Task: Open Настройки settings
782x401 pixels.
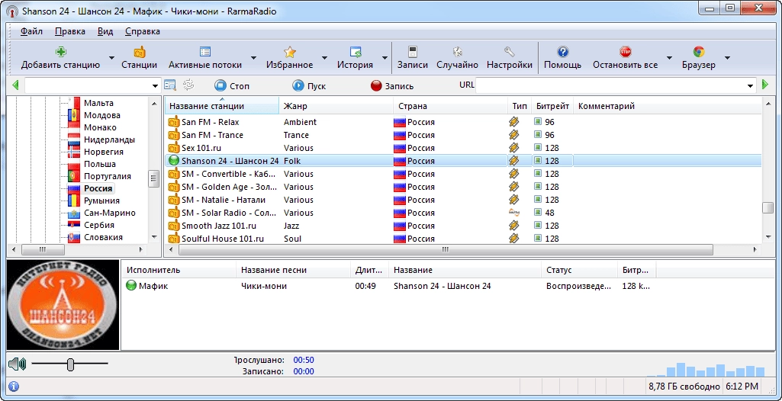Action: coord(509,58)
